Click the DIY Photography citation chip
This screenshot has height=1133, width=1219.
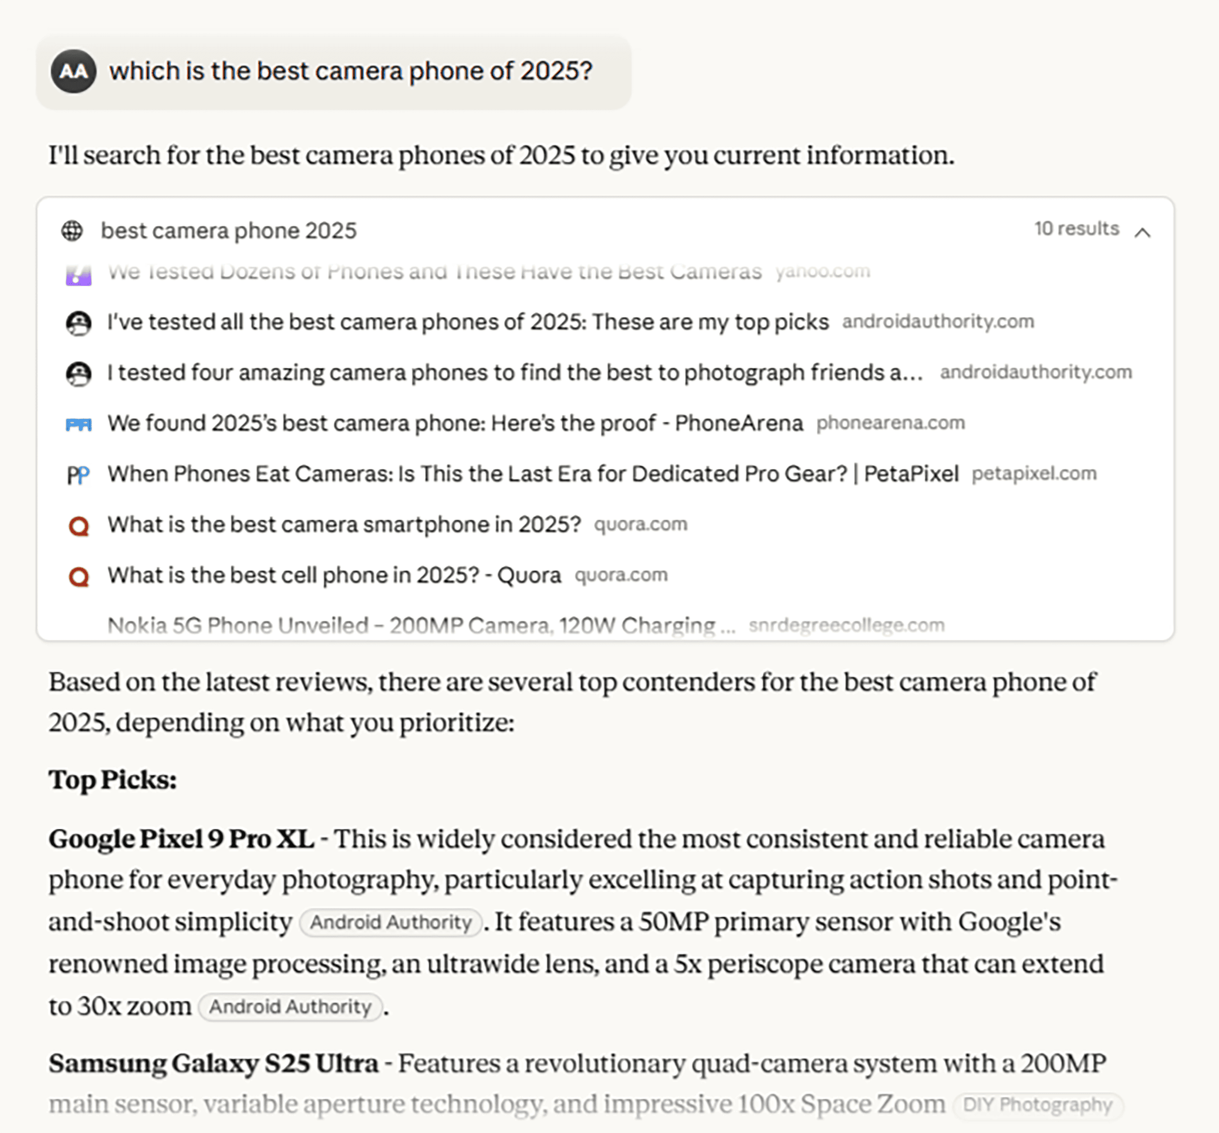[1037, 1105]
